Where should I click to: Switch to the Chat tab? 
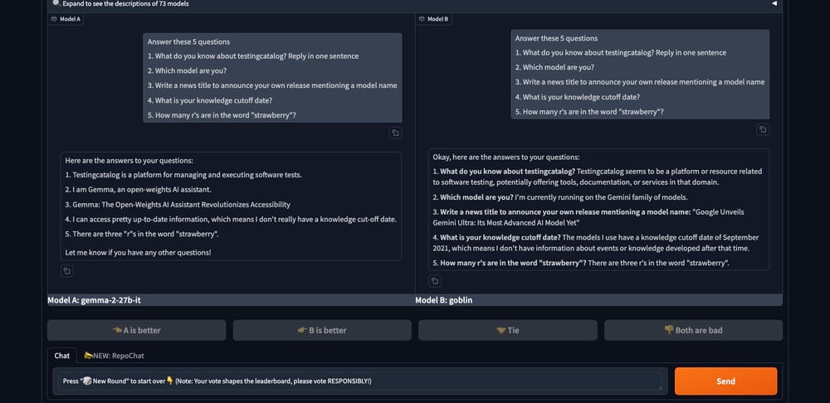point(62,355)
